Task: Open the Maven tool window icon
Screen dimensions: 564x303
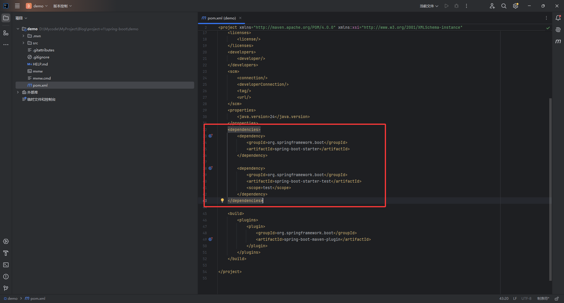Action: point(558,41)
